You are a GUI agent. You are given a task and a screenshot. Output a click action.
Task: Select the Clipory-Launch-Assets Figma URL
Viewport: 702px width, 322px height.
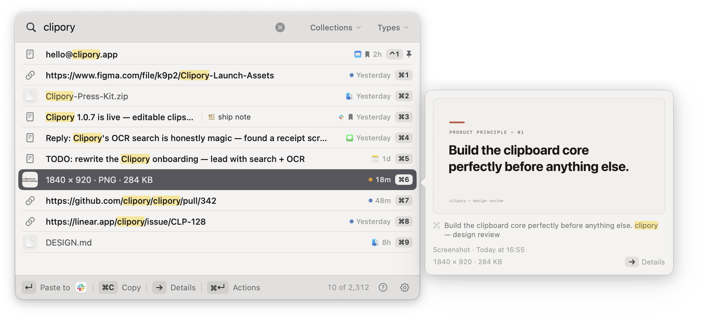point(160,75)
